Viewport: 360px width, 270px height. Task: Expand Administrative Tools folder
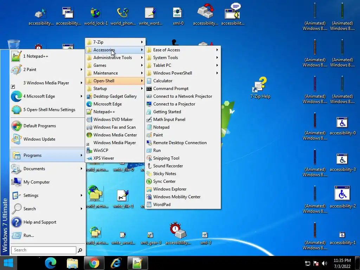pyautogui.click(x=115, y=58)
